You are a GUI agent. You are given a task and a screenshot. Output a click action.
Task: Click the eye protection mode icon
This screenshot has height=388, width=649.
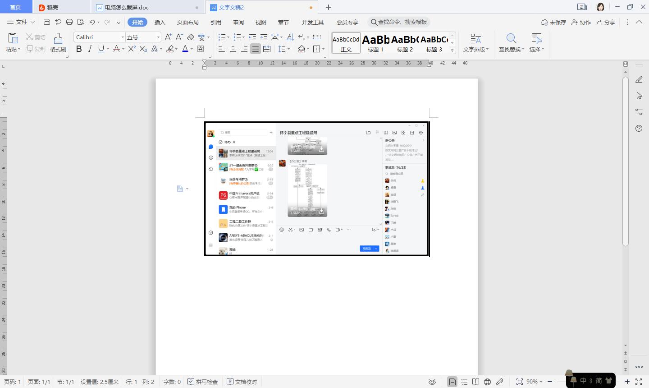click(x=432, y=382)
